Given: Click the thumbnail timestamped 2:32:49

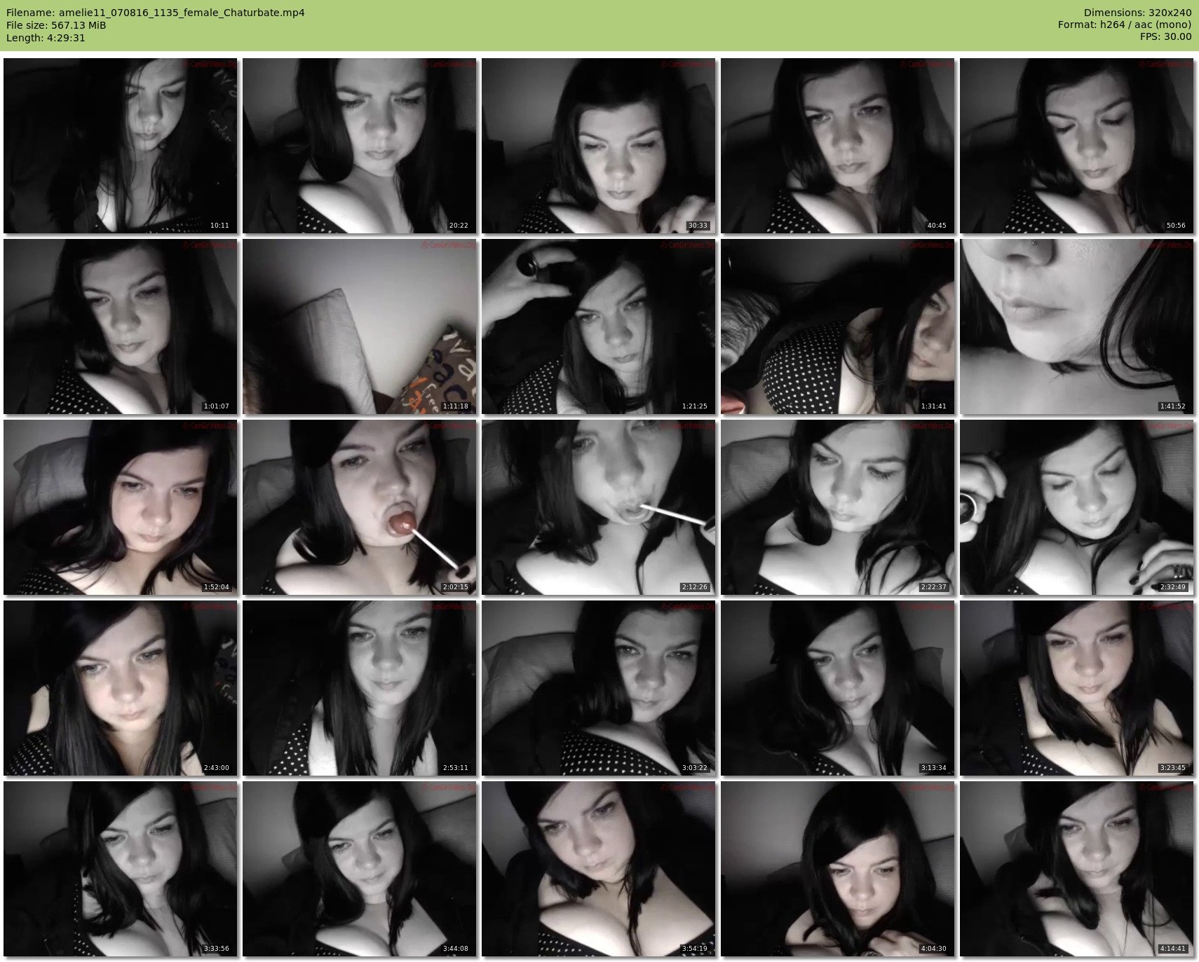Looking at the screenshot, I should [x=1076, y=507].
